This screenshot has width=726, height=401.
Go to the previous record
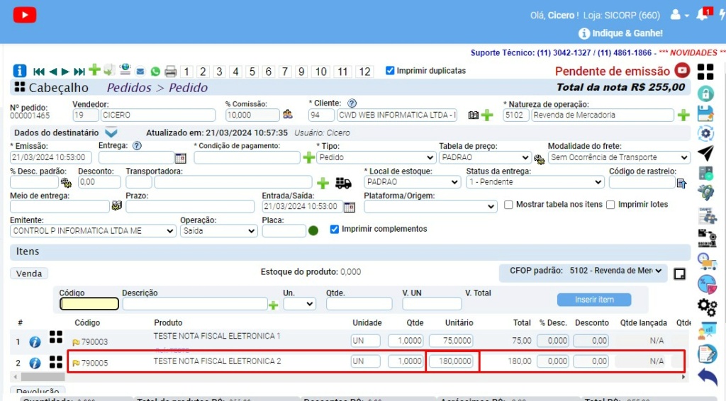pos(52,72)
